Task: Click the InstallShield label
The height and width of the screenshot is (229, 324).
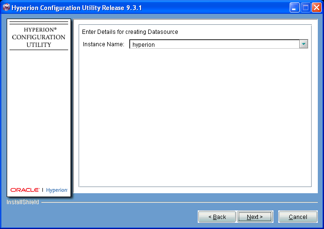Action: point(23,202)
